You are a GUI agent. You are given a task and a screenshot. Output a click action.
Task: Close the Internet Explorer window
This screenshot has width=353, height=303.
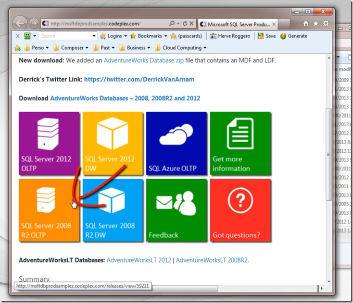(x=323, y=12)
